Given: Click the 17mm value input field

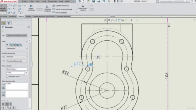Looking at the screenshot, I should (16, 73).
